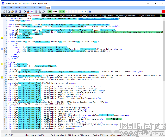Click bookmark marker A in the margin
This screenshot has width=166, height=137.
(2, 77)
